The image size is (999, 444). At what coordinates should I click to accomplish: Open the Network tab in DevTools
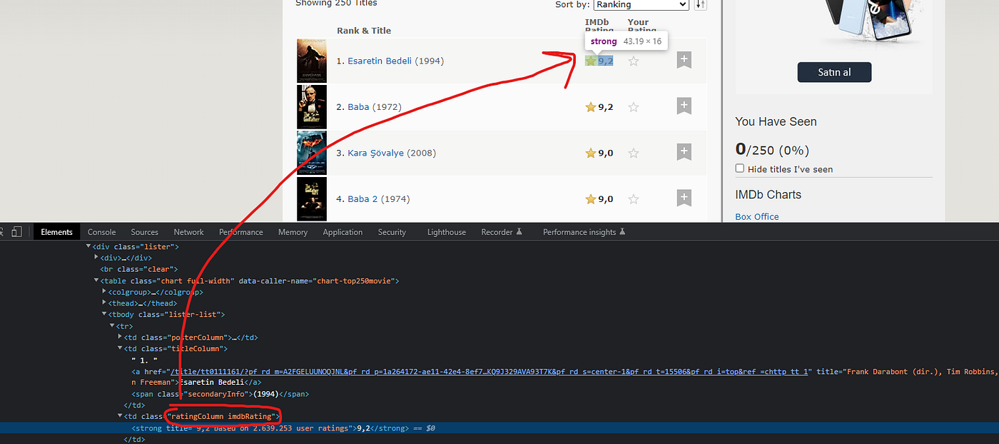coord(188,231)
